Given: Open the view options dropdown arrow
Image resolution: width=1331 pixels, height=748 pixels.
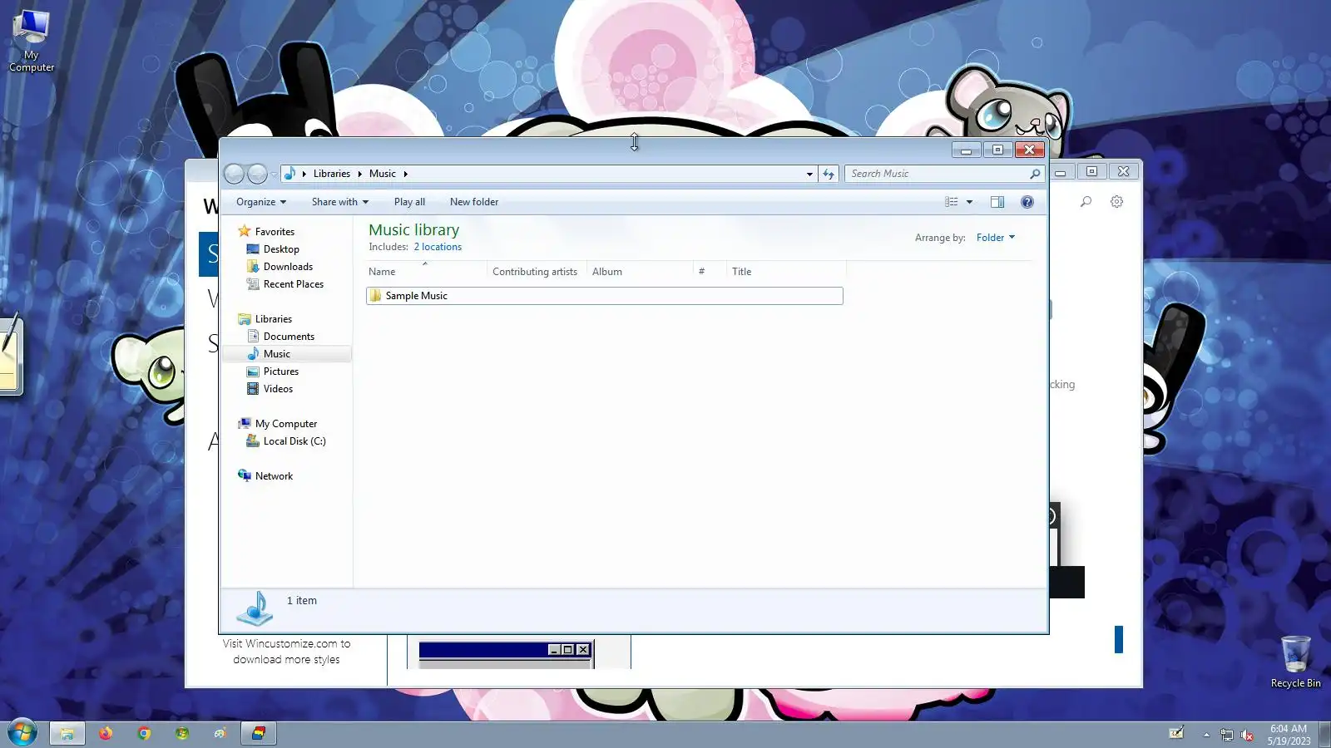Looking at the screenshot, I should click(969, 202).
